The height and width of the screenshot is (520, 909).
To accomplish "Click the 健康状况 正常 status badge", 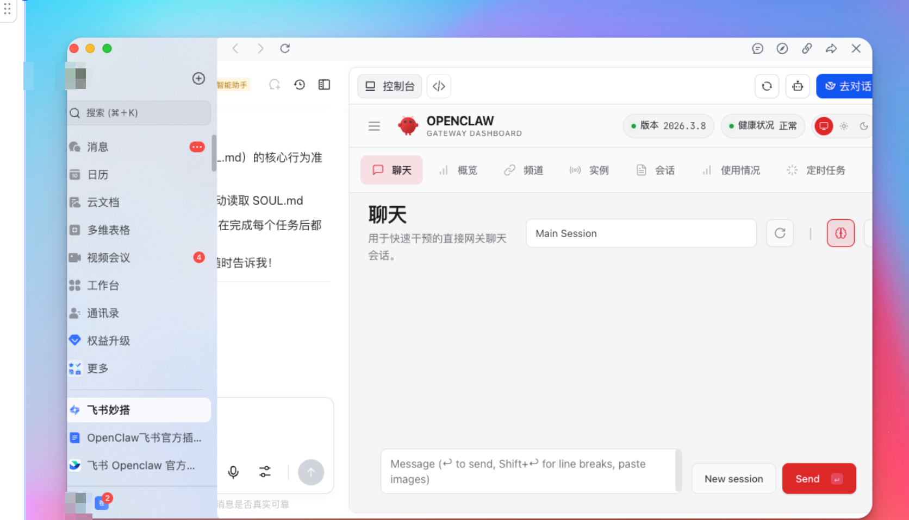I will (763, 126).
